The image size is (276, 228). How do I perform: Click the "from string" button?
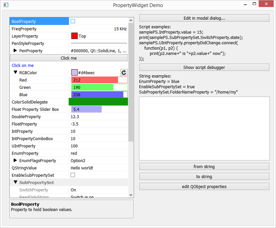(x=204, y=166)
